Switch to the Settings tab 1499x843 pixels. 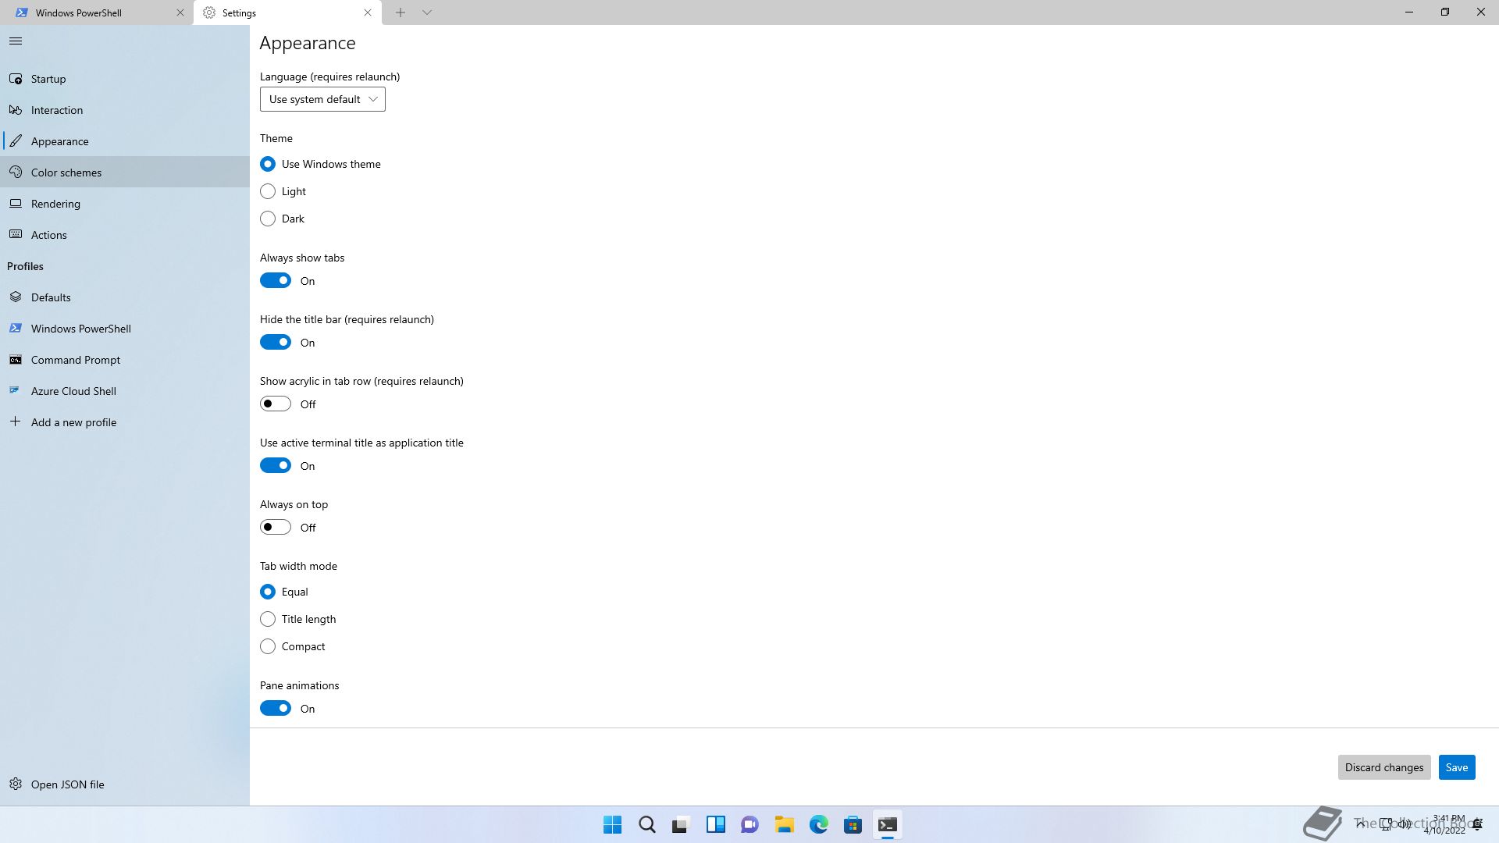point(287,12)
